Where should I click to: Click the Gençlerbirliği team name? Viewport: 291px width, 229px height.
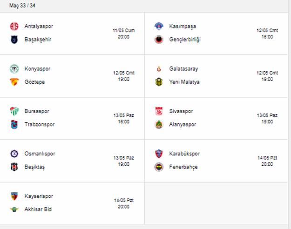[x=185, y=40]
